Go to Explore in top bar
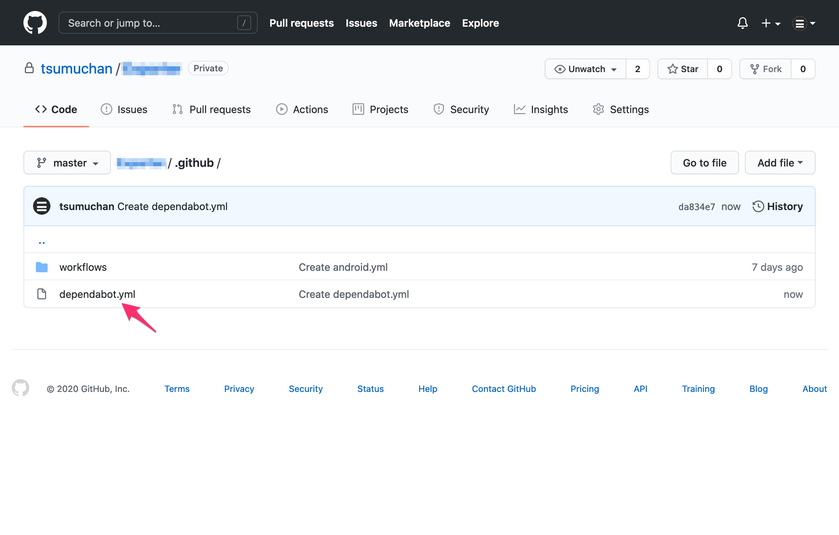Screen dimensions: 839x535 (x=480, y=23)
